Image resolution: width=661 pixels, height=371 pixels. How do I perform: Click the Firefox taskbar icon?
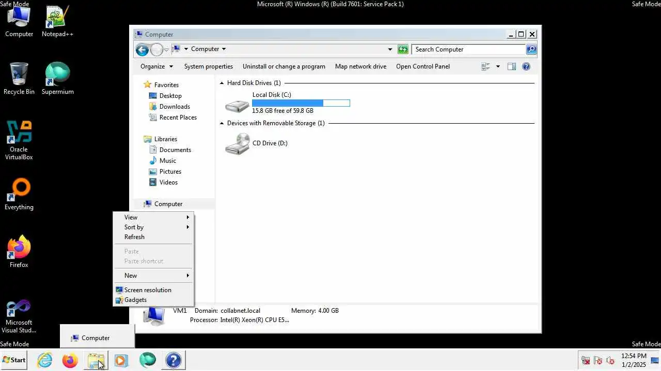pyautogui.click(x=70, y=360)
